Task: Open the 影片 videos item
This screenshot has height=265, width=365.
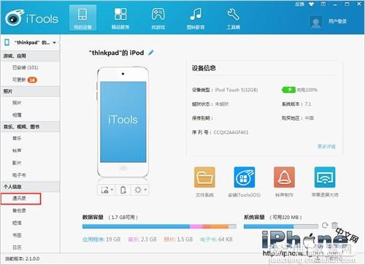Action: point(17,163)
